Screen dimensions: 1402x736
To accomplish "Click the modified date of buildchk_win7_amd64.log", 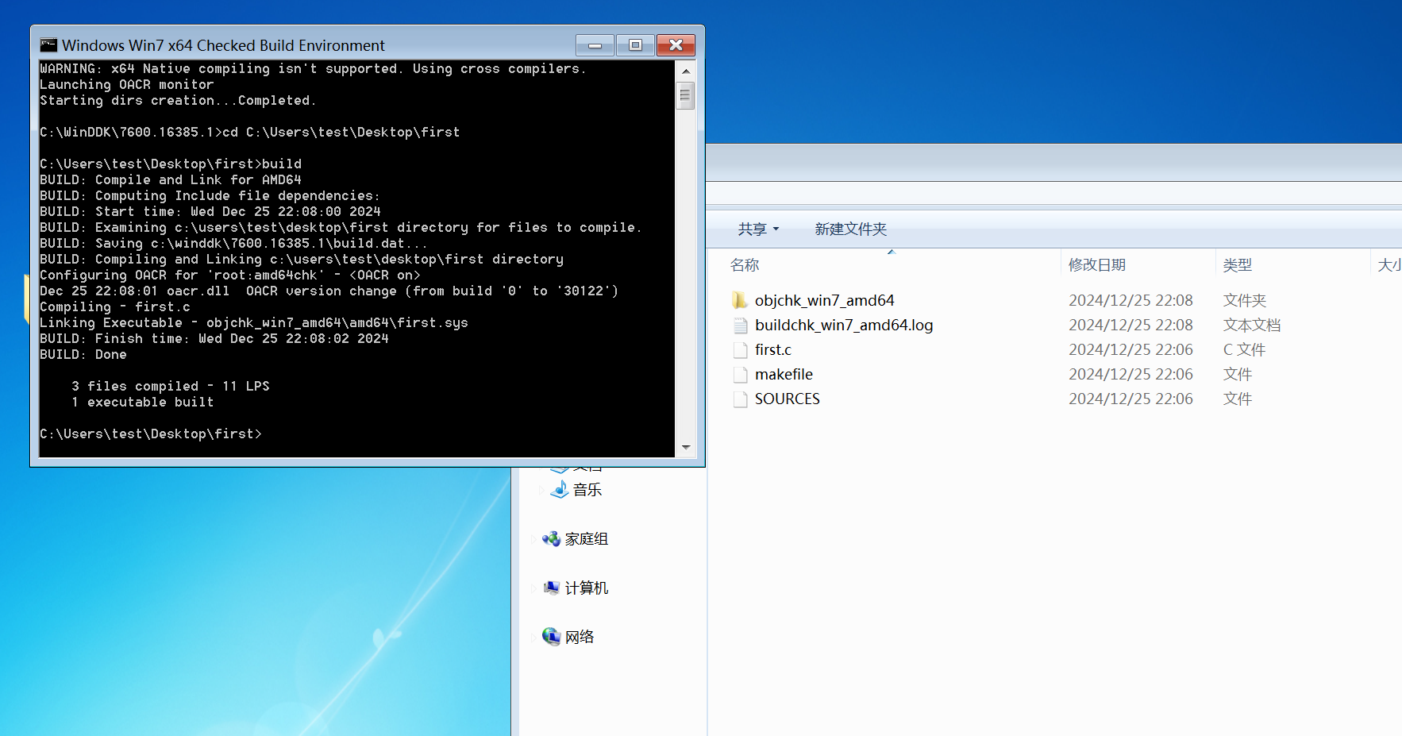I will tap(1130, 325).
